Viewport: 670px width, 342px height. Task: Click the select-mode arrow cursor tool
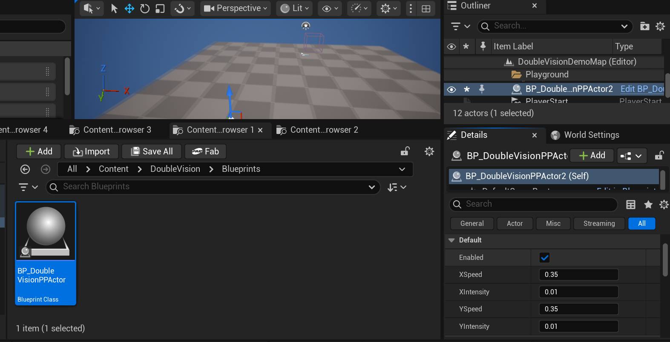(x=114, y=9)
